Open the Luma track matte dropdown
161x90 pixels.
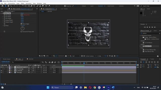coord(56,70)
